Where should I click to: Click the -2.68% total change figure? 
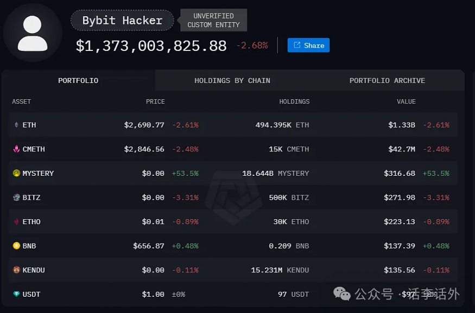pyautogui.click(x=252, y=46)
